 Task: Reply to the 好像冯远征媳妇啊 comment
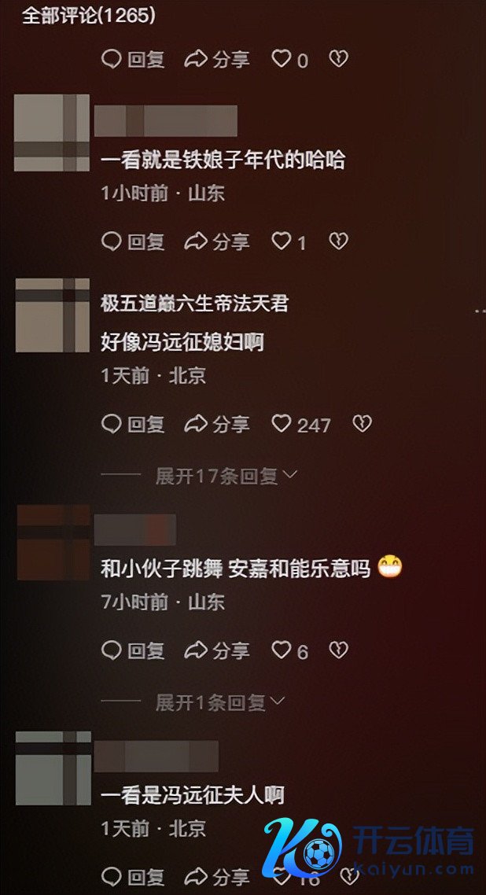point(133,424)
